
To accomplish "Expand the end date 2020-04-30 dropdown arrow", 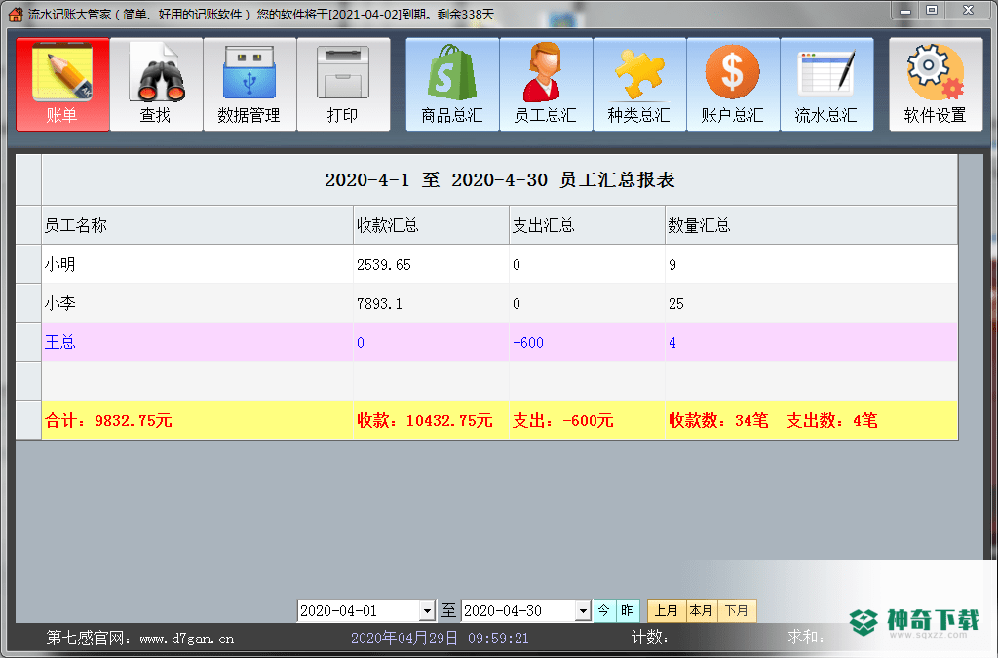I will [x=583, y=611].
